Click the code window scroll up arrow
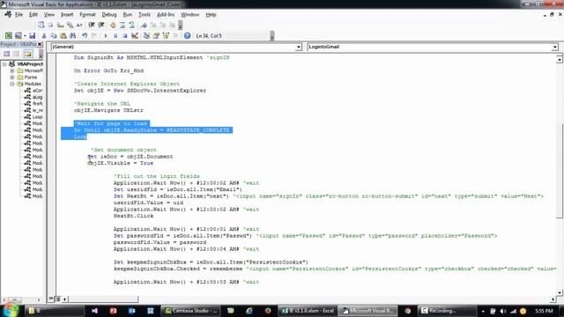564x317 pixels. pyautogui.click(x=560, y=59)
